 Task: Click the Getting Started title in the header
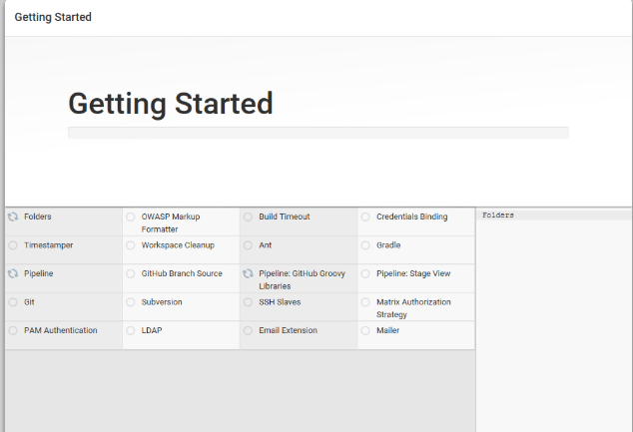point(53,17)
